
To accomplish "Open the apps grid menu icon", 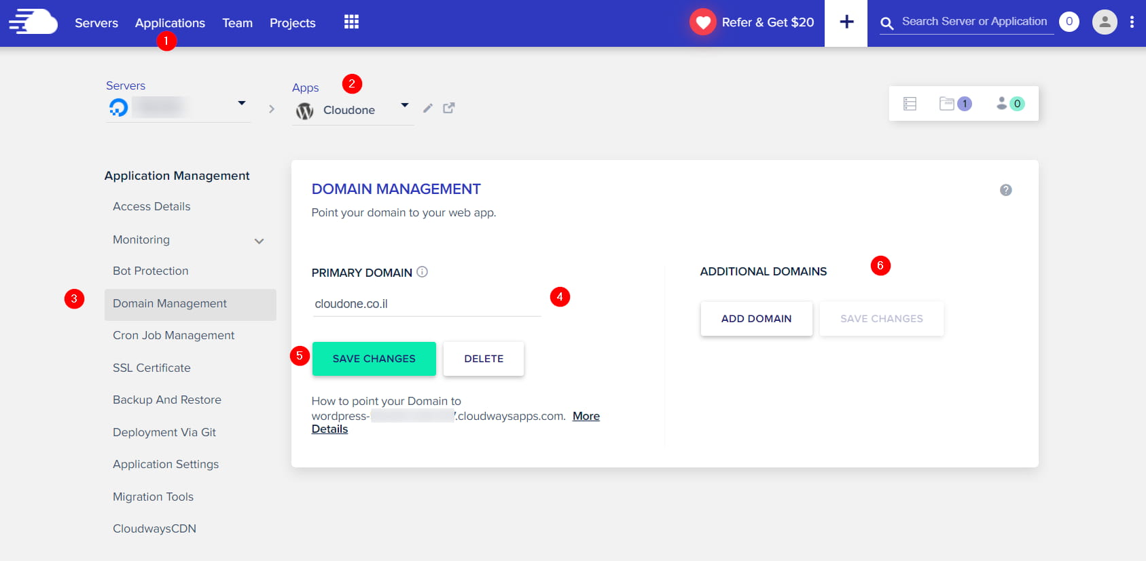I will pos(351,22).
